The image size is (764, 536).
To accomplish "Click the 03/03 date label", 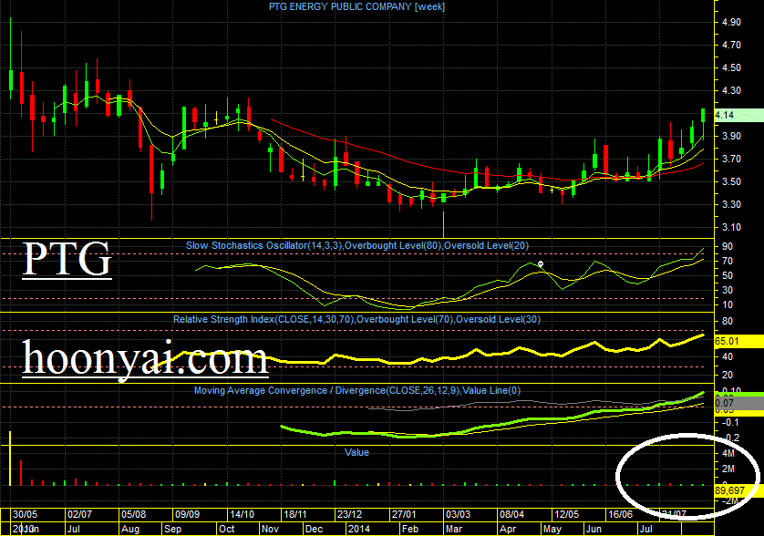I will (459, 514).
